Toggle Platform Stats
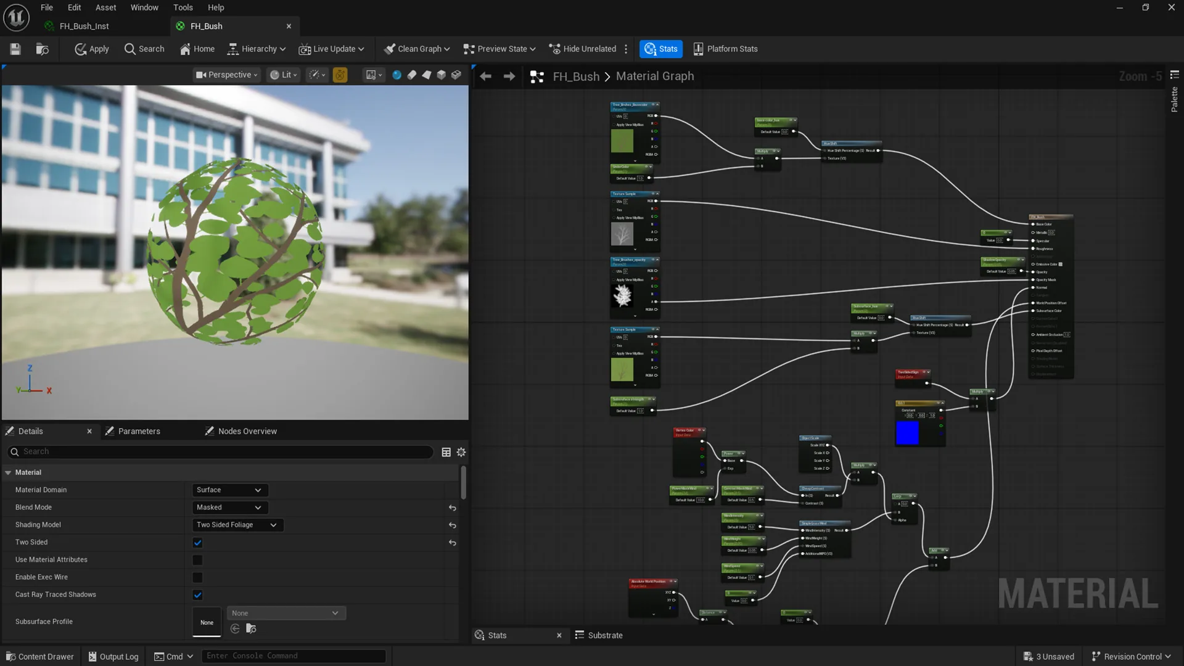1184x666 pixels. (x=726, y=49)
